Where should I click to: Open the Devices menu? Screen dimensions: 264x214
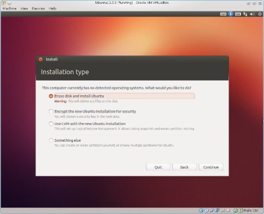pyautogui.click(x=38, y=8)
